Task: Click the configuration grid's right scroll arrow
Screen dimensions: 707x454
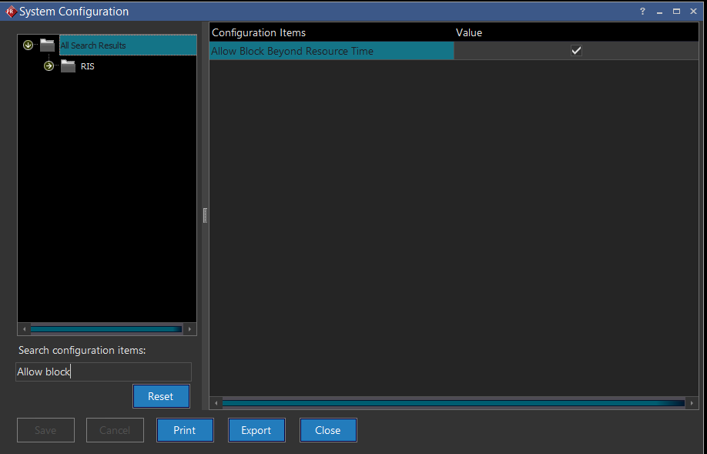Action: click(692, 403)
